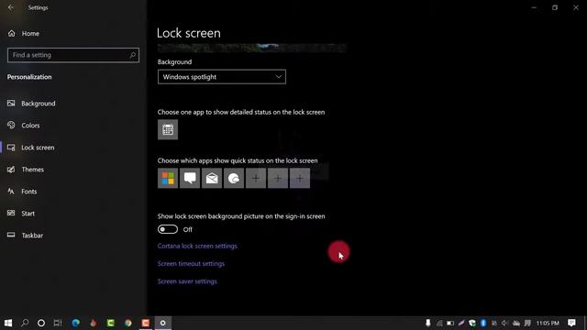587x330 pixels.
Task: Open the Windows Security shield tray icon
Action: (x=472, y=323)
